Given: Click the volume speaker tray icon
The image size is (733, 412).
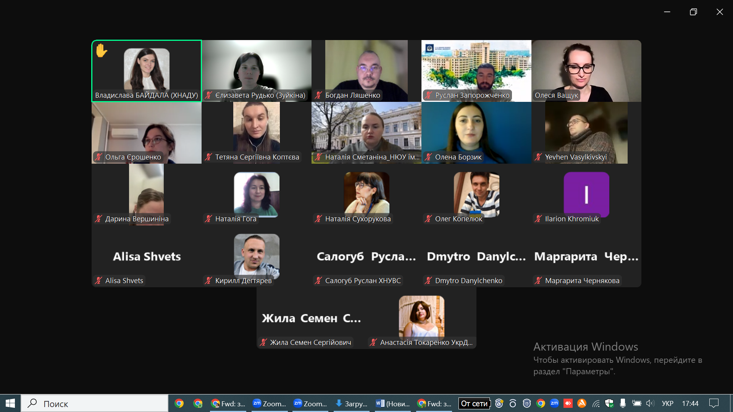Looking at the screenshot, I should 650,403.
